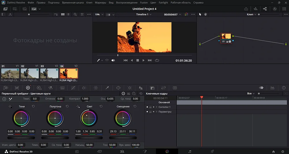The width and height of the screenshot is (289, 154).
Task: Stop playback in viewer
Action: click(138, 60)
